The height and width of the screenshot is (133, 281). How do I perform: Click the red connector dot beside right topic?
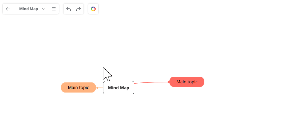click(x=169, y=82)
